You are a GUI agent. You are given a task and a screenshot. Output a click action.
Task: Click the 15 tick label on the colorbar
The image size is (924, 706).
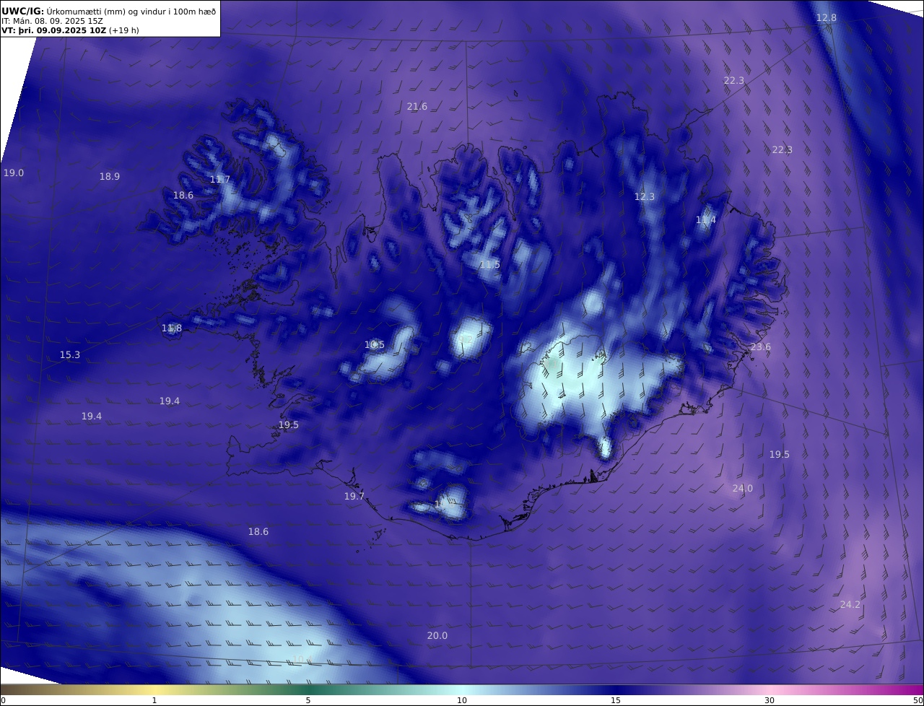(x=616, y=700)
